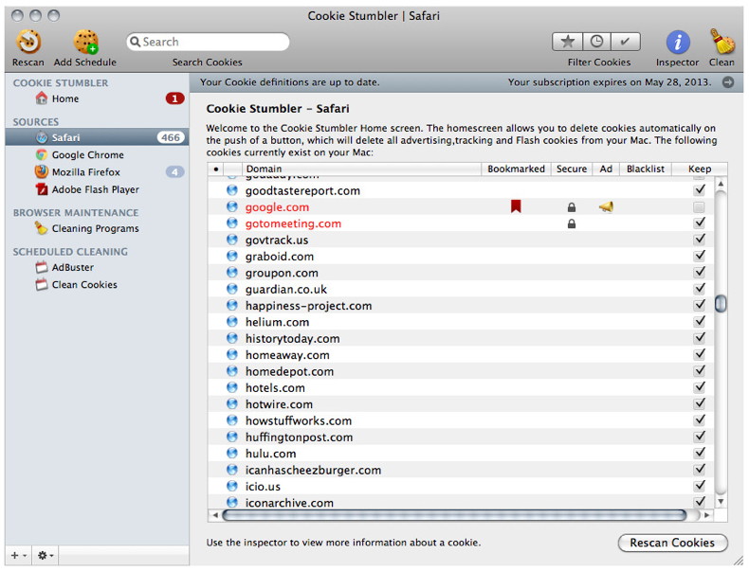Screen dimensions: 749x571
Task: Click the scroll down arrow
Action: pos(721,501)
